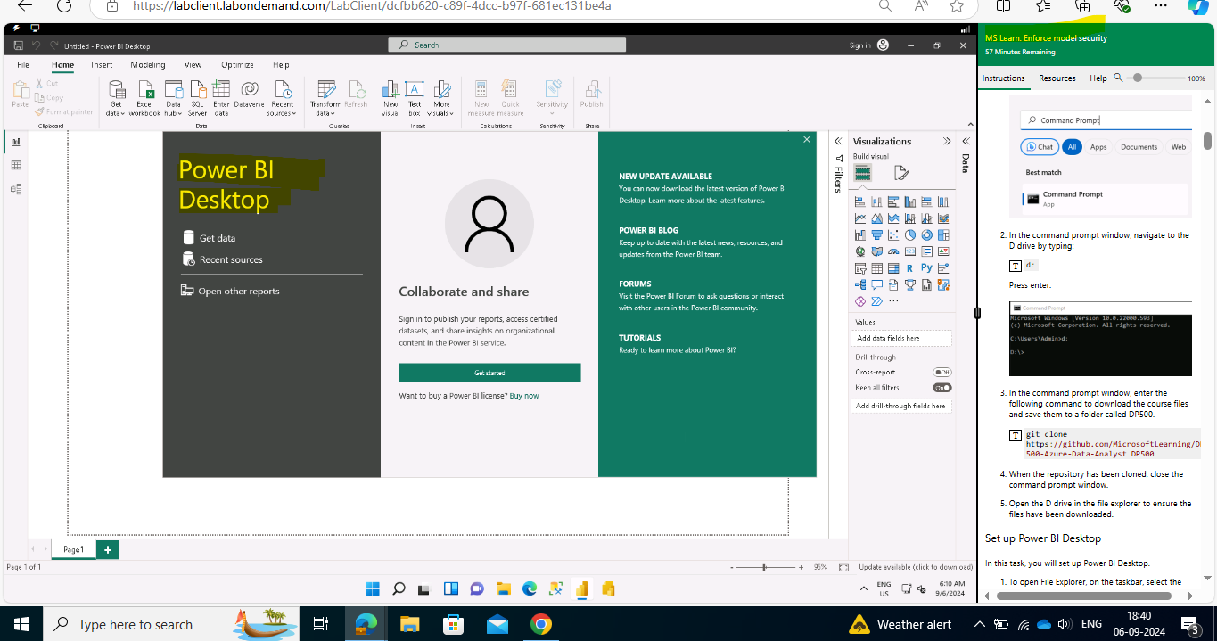Image resolution: width=1217 pixels, height=641 pixels.
Task: Select the Q&A speech bubble visual
Action: tap(876, 284)
